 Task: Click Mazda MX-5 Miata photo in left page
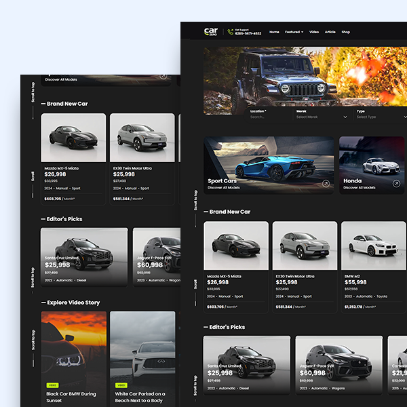tap(73, 138)
